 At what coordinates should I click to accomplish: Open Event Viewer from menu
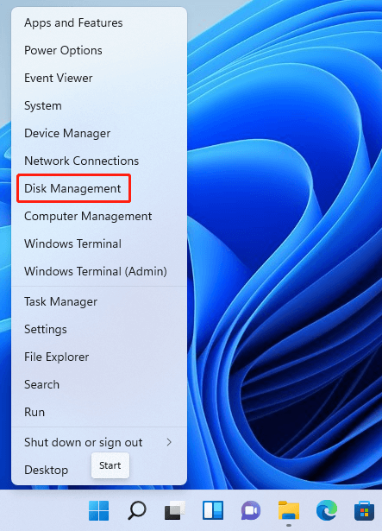[x=99, y=78]
